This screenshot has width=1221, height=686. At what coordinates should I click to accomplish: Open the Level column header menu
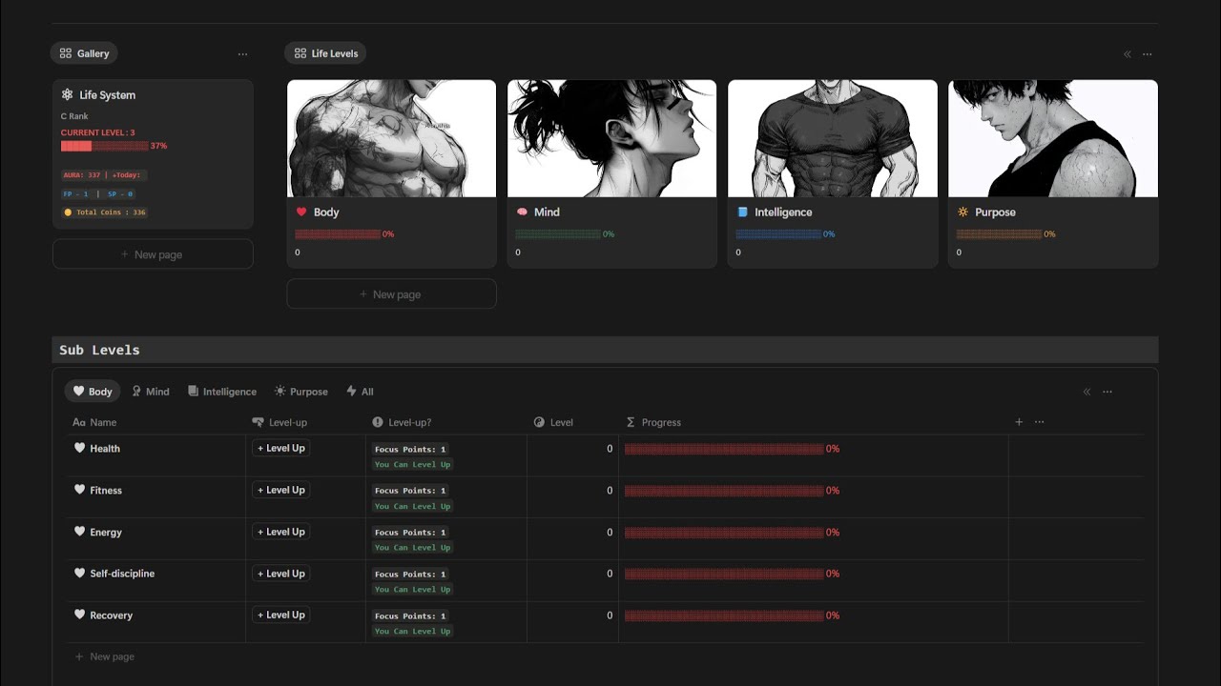click(572, 422)
